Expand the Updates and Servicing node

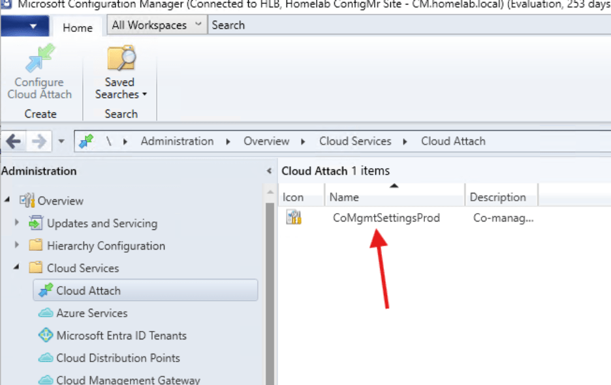(16, 223)
